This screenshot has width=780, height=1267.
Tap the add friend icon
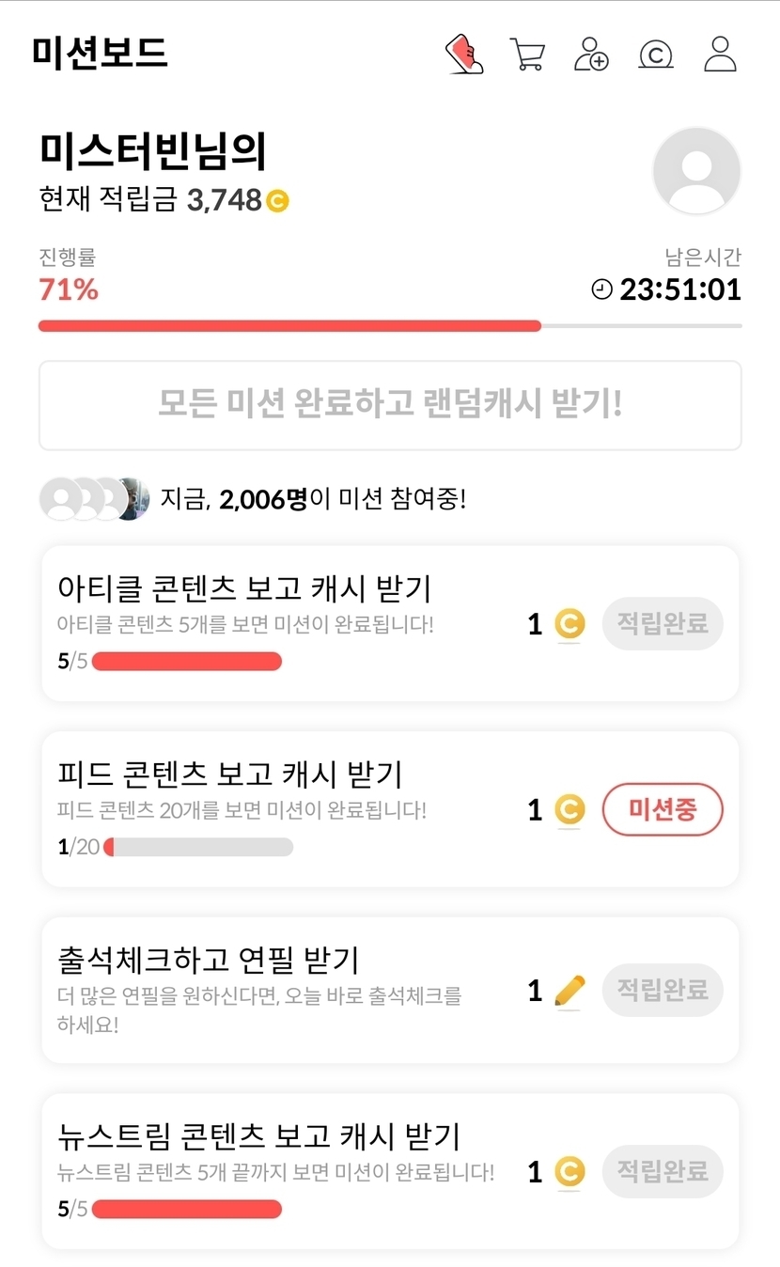pyautogui.click(x=591, y=55)
